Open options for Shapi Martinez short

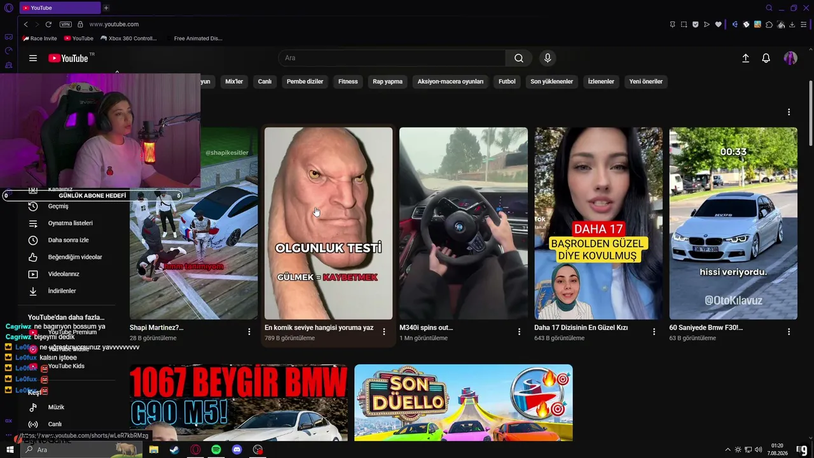[249, 331]
